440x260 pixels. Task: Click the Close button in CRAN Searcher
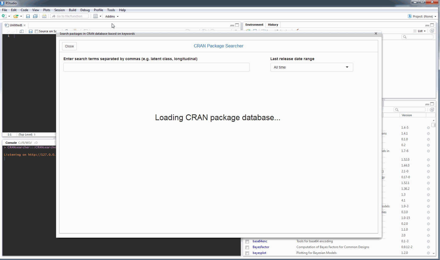point(69,46)
